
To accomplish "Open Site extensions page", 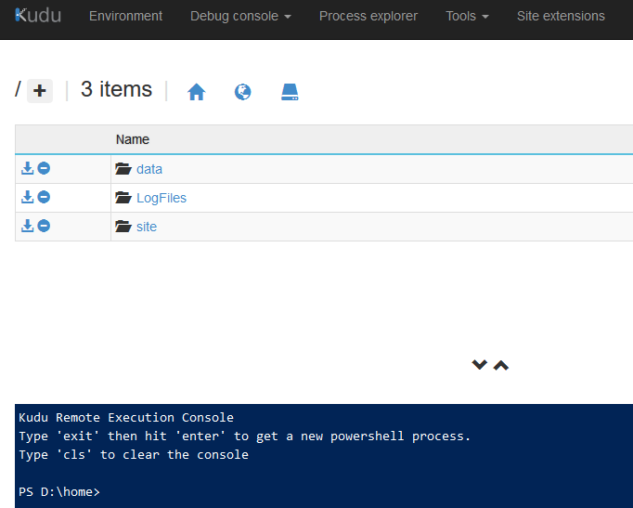I will pyautogui.click(x=561, y=16).
